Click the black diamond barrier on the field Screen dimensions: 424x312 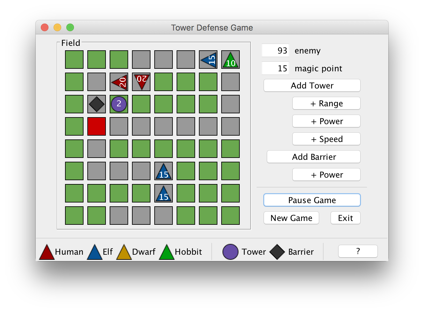[x=97, y=104]
